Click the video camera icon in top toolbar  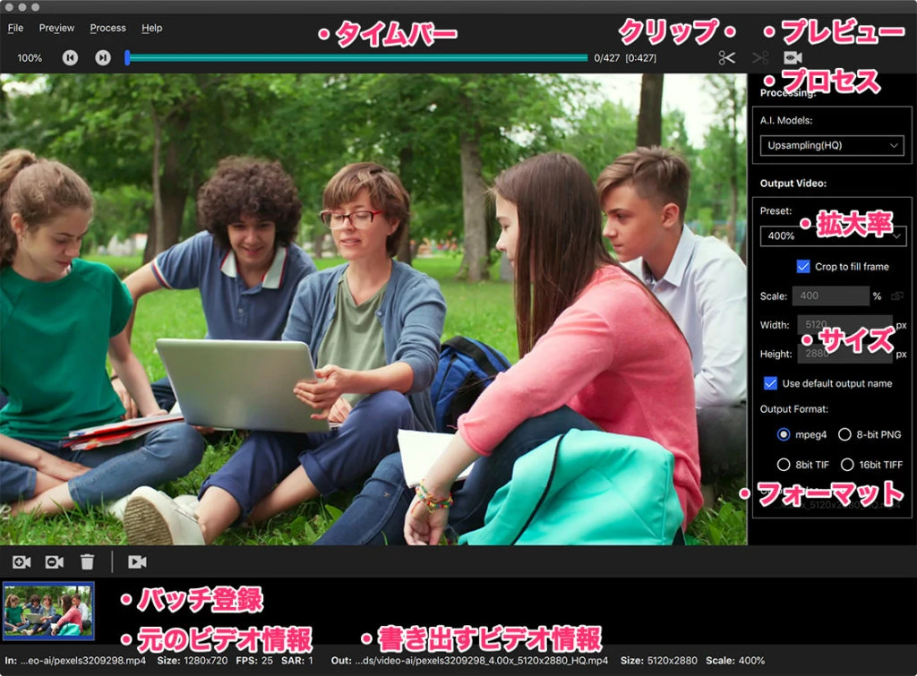(x=793, y=58)
